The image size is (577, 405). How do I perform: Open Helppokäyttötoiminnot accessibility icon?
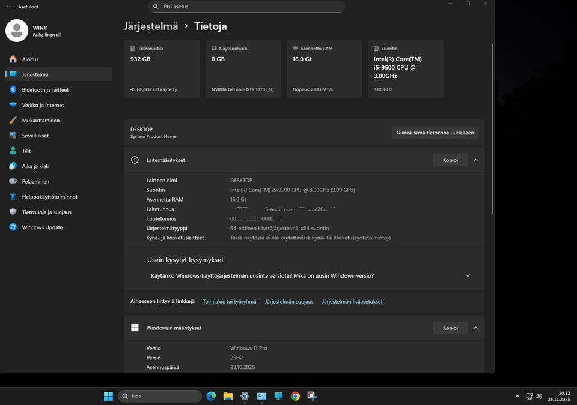(x=13, y=197)
